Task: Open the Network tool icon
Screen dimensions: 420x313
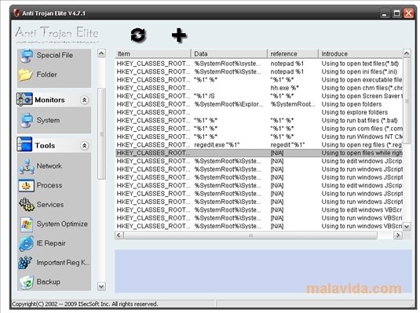Action: pos(27,166)
